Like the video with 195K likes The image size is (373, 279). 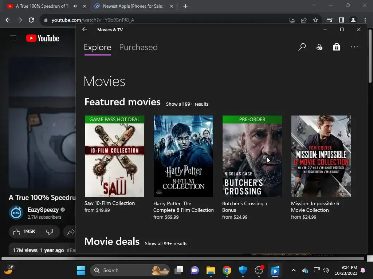24,232
